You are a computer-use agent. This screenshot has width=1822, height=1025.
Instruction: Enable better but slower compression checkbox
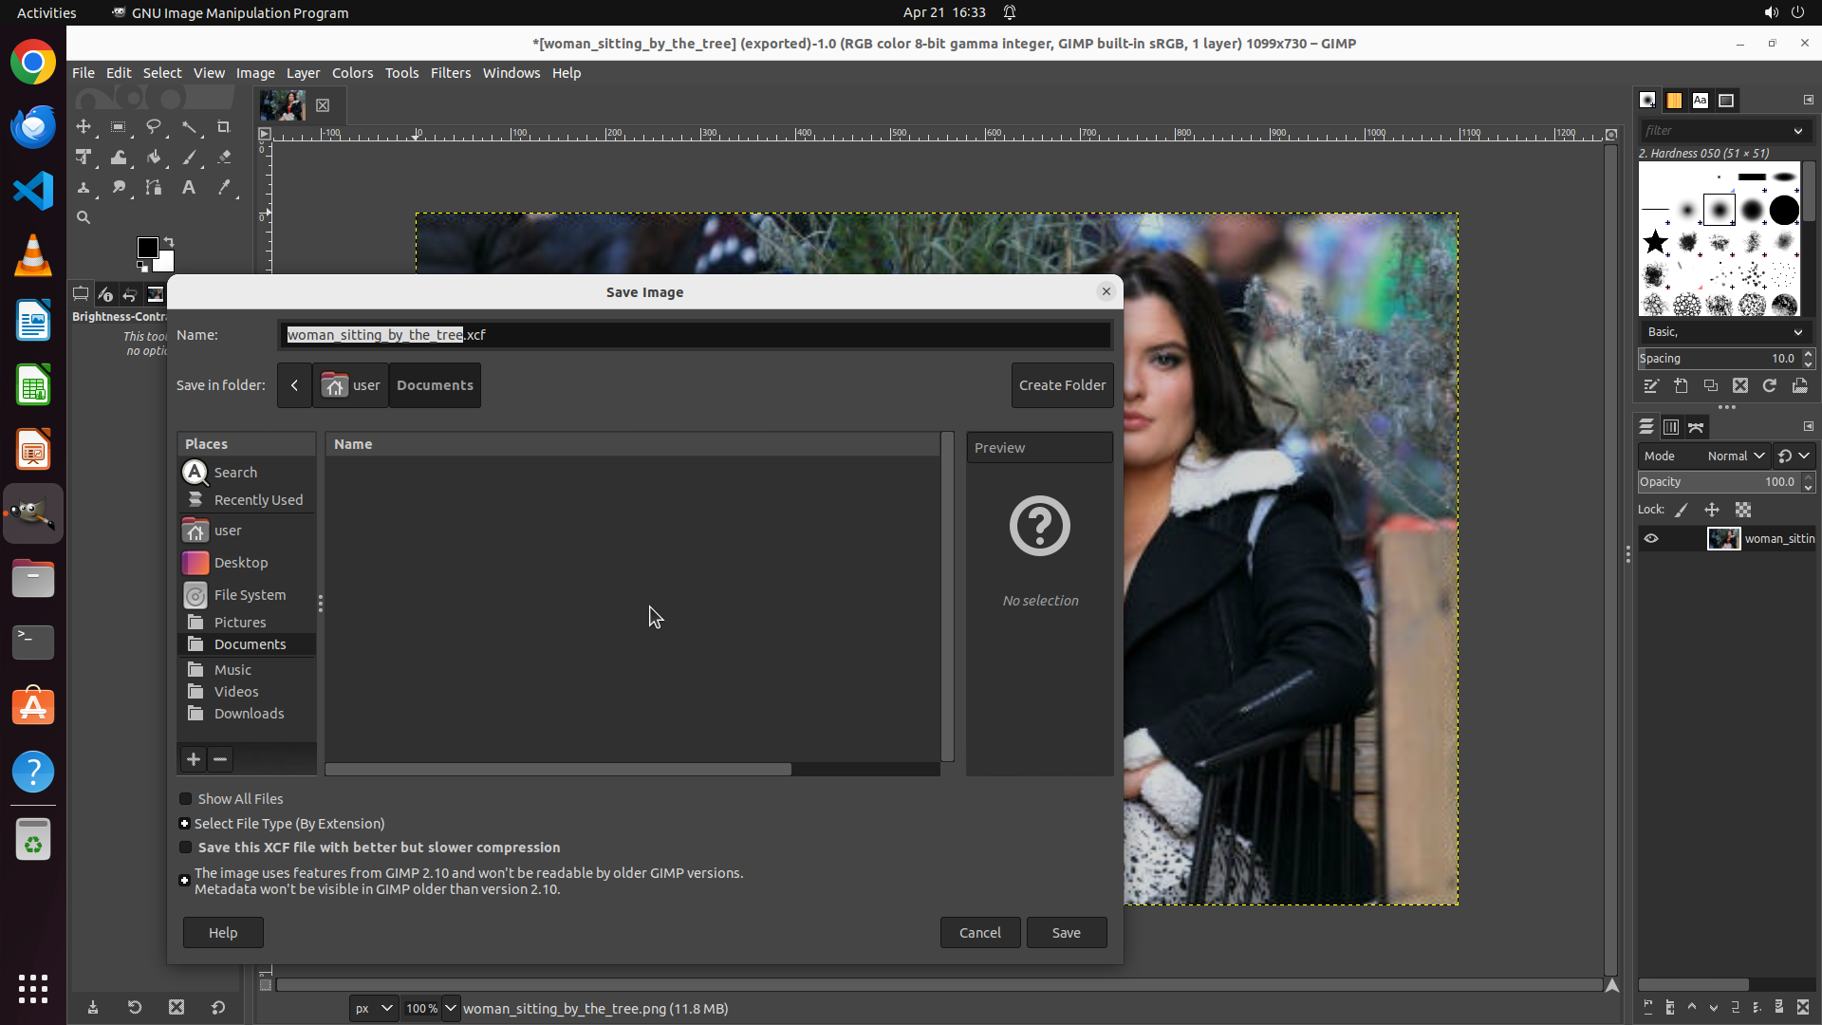click(186, 848)
